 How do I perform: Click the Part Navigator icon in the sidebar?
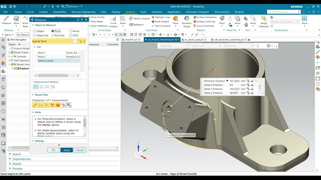tap(3, 71)
